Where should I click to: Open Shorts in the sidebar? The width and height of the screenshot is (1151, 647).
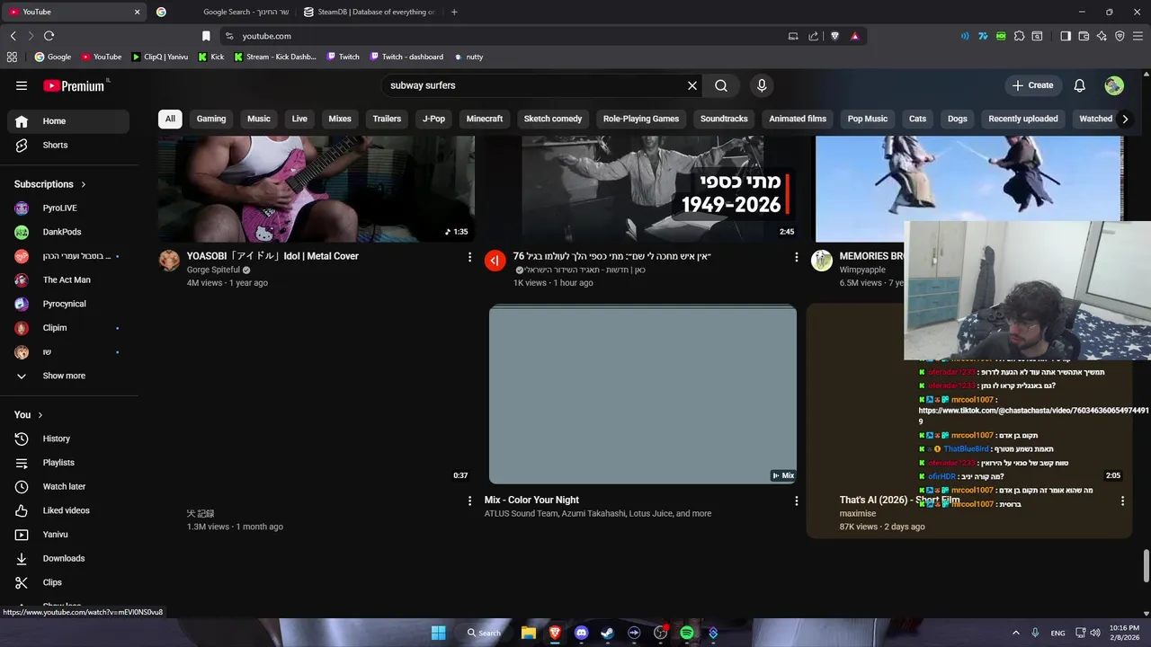pos(68,145)
